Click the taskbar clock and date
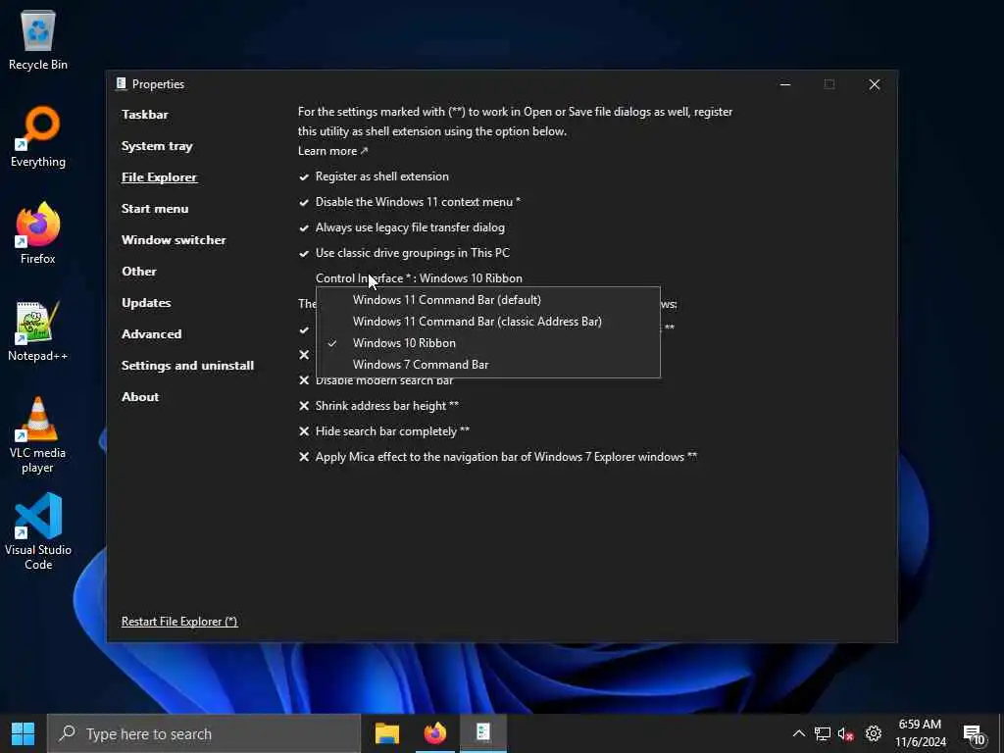The height and width of the screenshot is (753, 1004). click(x=920, y=733)
